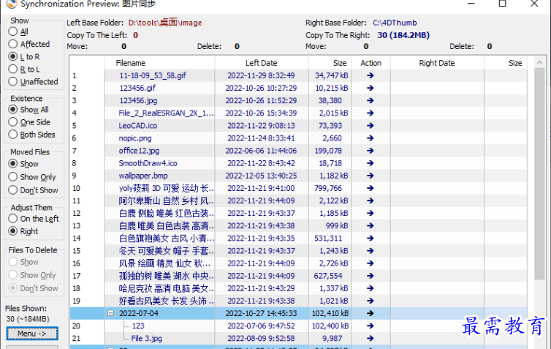
Task: Choose "One Side" under Existence
Action: [13, 122]
